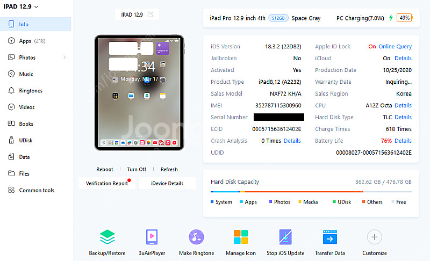Image resolution: width=430 pixels, height=261 pixels.
Task: Open Make Ringtone tool
Action: coord(196,243)
